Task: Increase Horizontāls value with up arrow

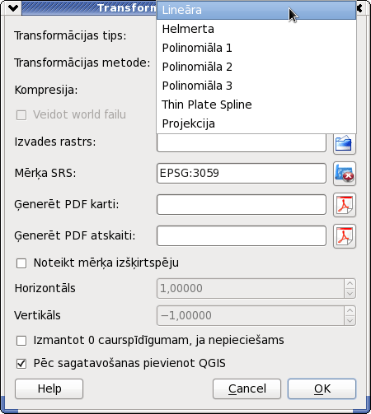Action: tap(350, 284)
